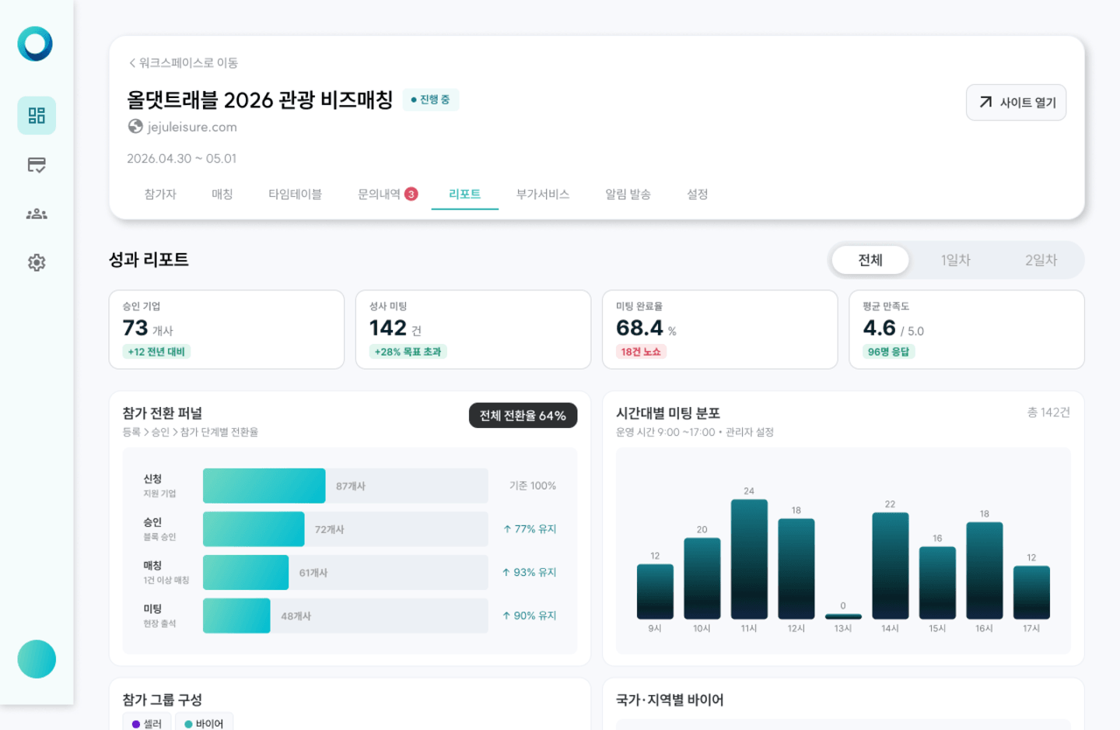The image size is (1120, 730).
Task: Select the 전체 period toggle
Action: pos(870,260)
